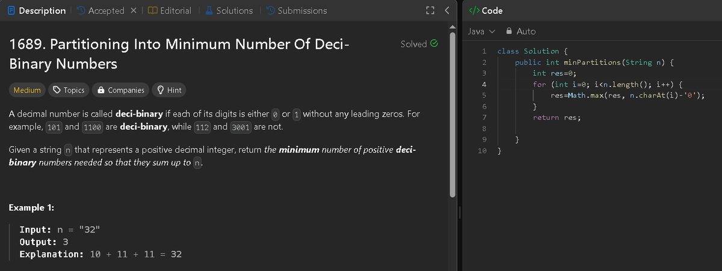Show the Topics tags

(69, 90)
